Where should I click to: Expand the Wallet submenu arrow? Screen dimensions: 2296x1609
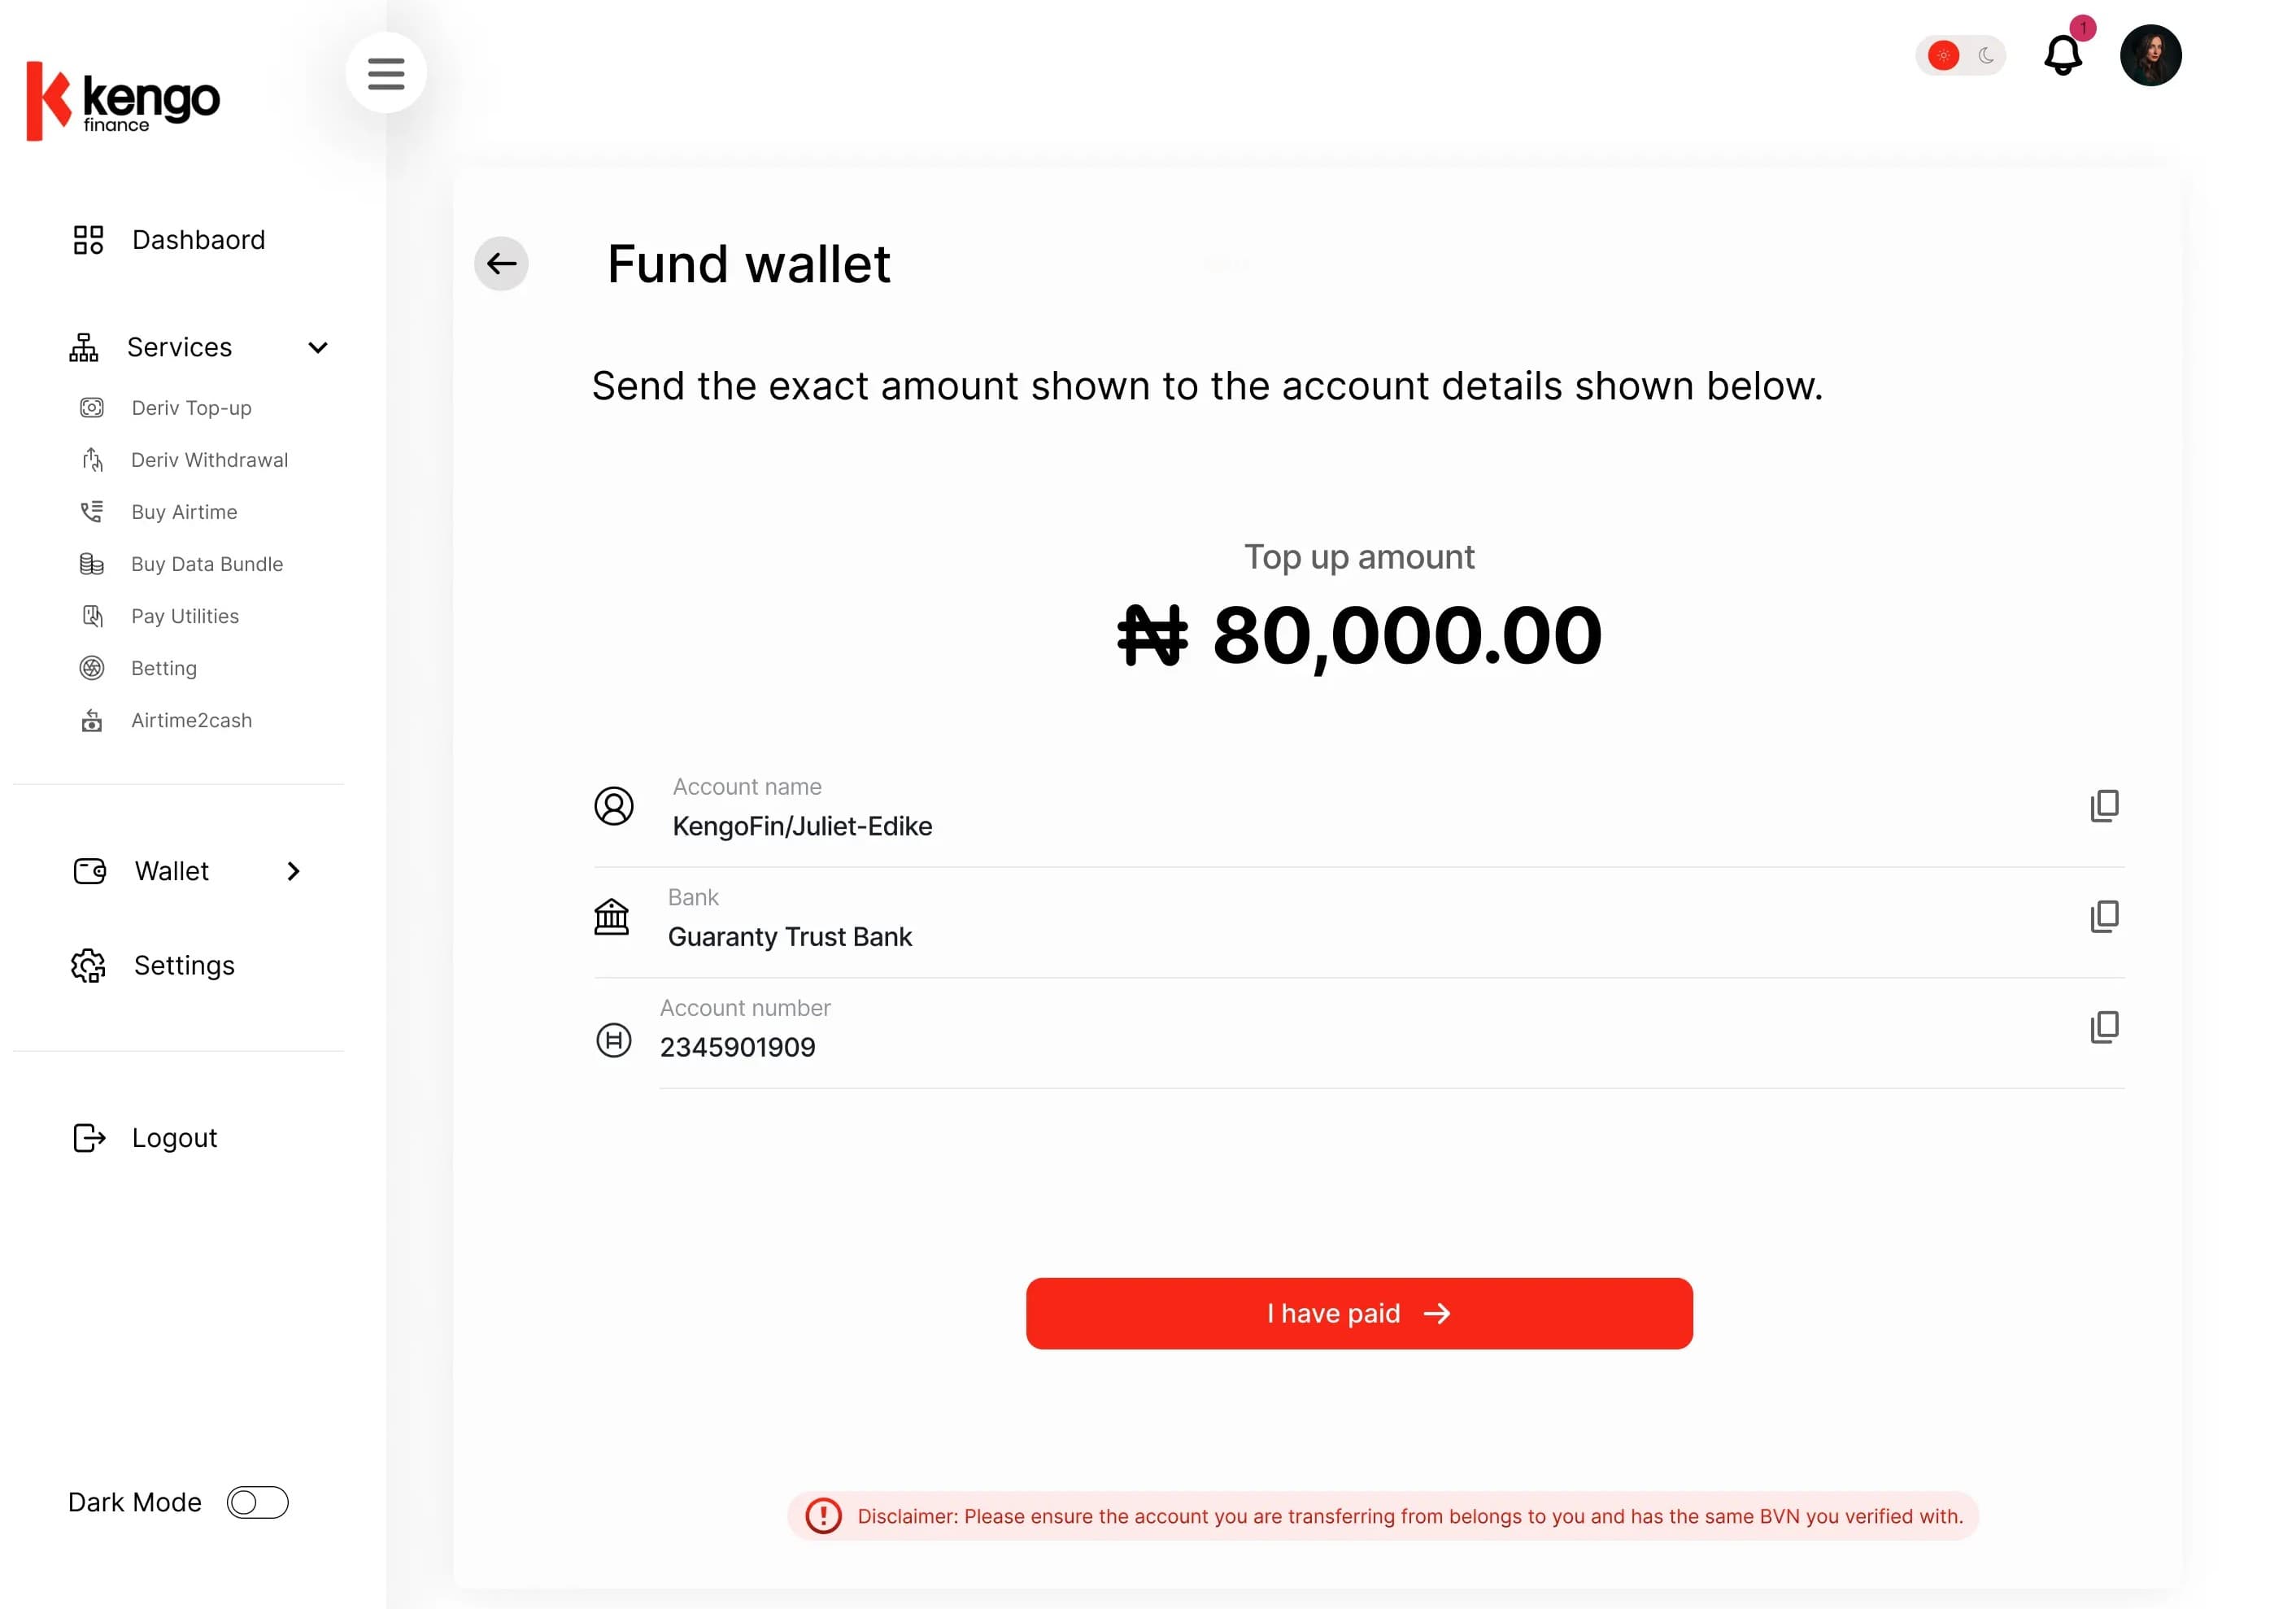(293, 872)
